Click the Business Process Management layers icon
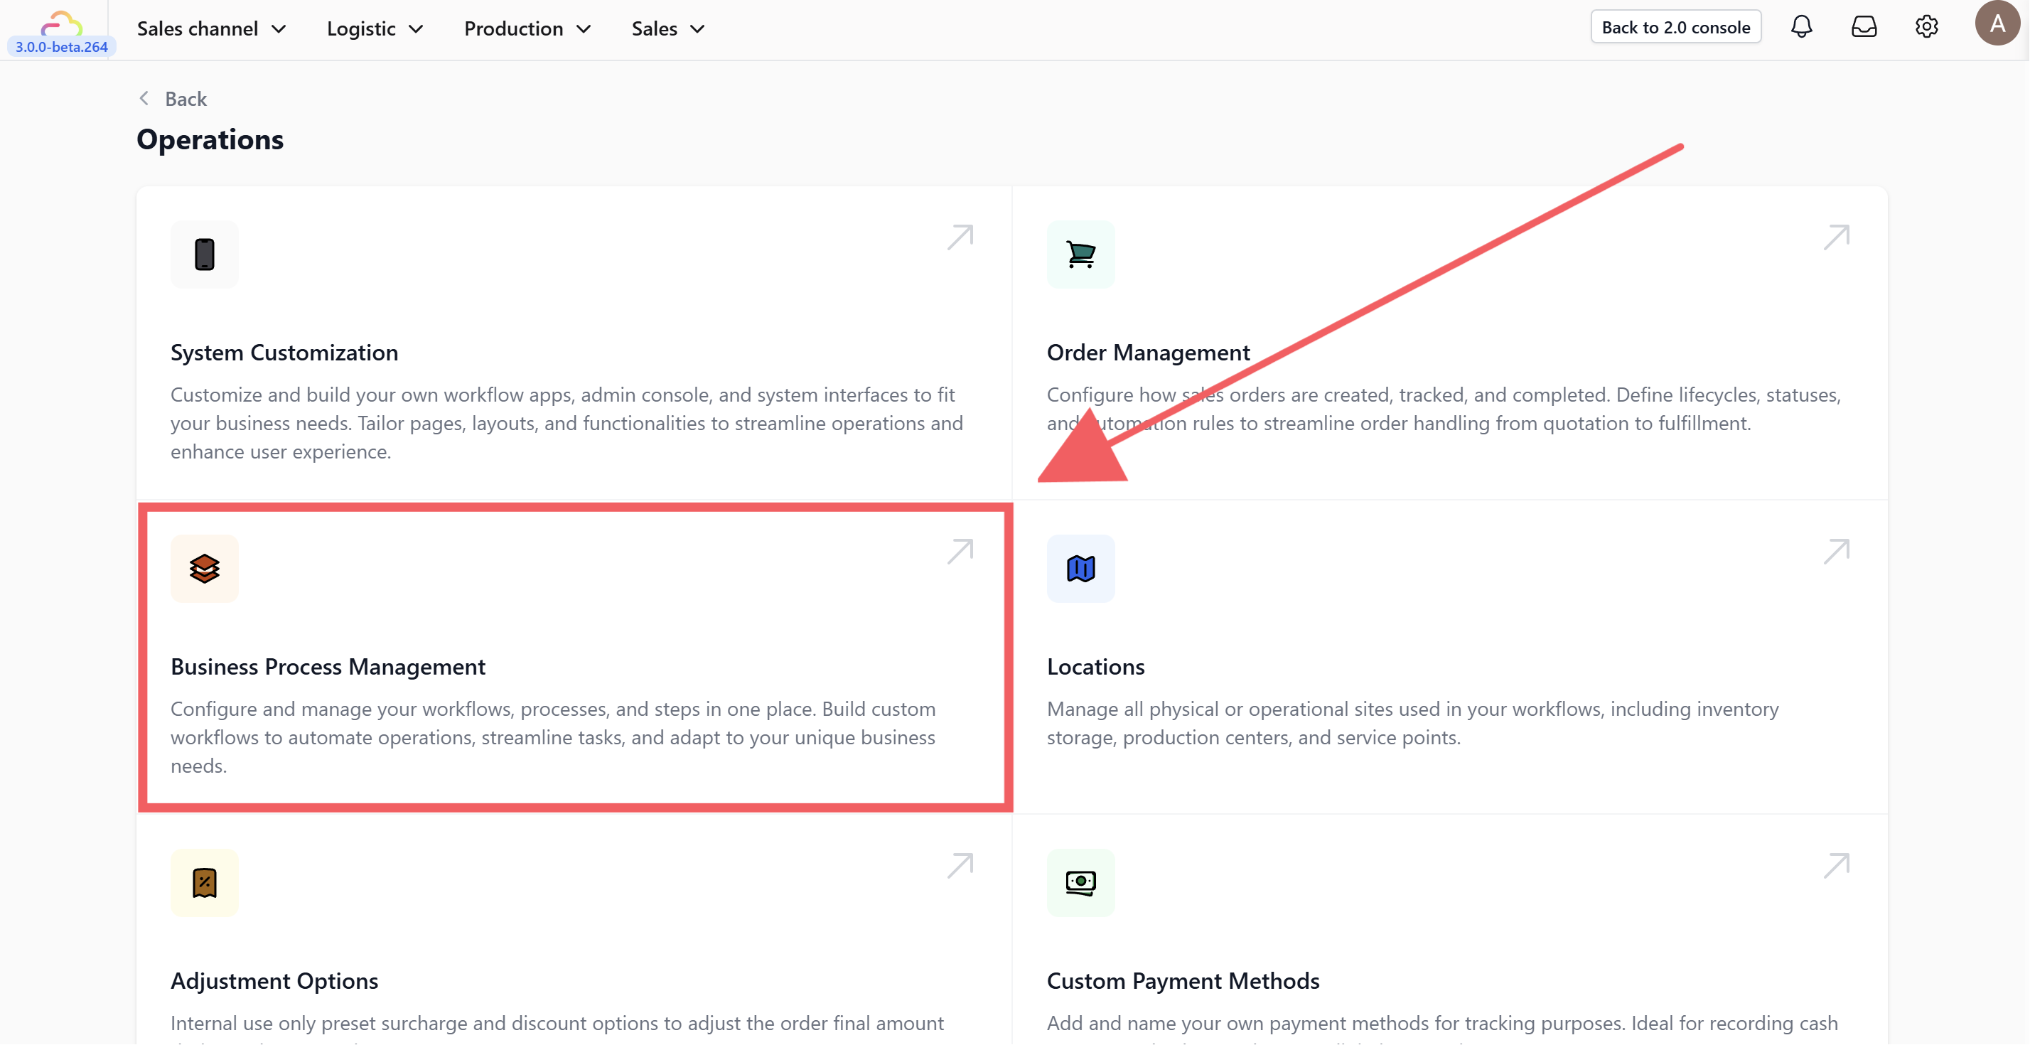 (204, 568)
